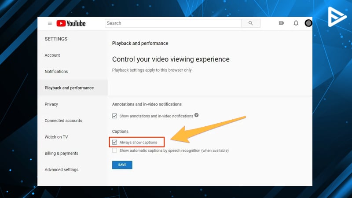Click the blue SAVE button
This screenshot has width=352, height=198.
(x=122, y=165)
